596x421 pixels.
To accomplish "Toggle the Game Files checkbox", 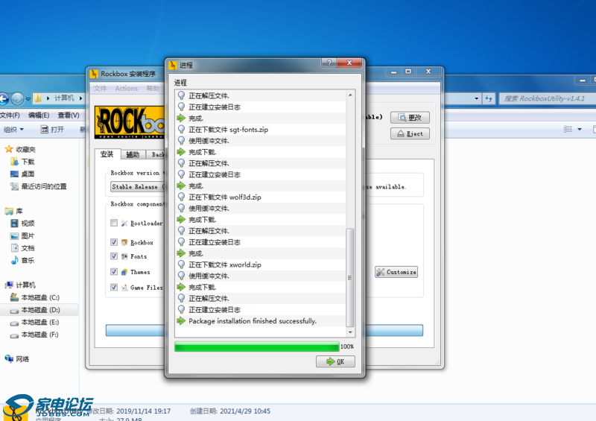I will tap(114, 287).
